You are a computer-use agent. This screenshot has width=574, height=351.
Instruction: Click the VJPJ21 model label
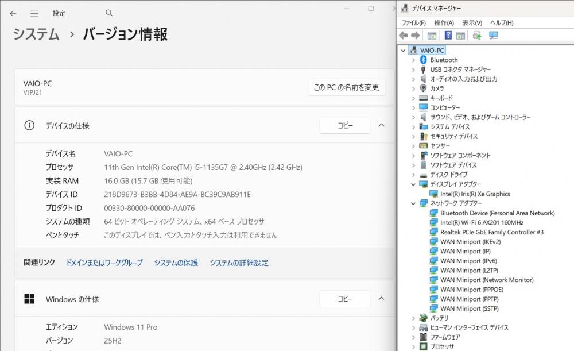click(33, 92)
